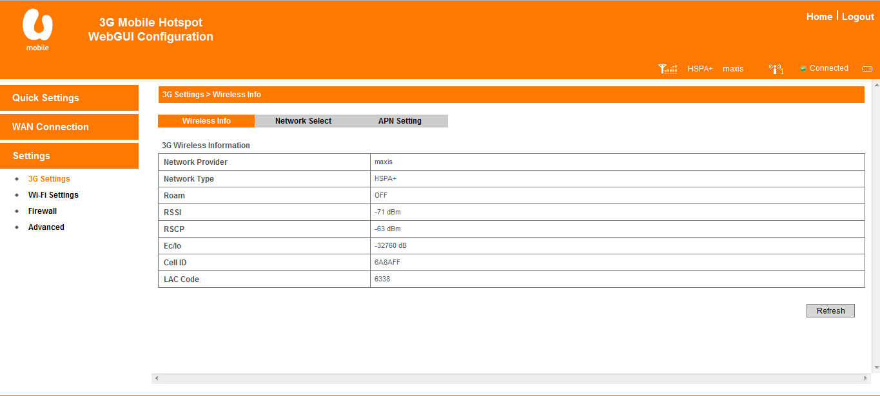Viewport: 880px width, 396px height.
Task: Click the horizontal scrollbar track
Action: tap(511, 378)
